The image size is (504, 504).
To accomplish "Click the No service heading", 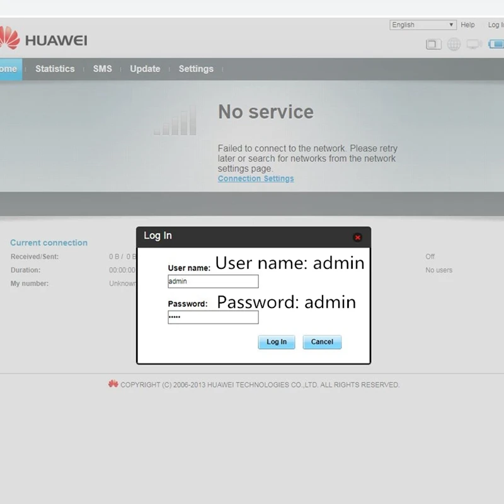I will coord(266,112).
